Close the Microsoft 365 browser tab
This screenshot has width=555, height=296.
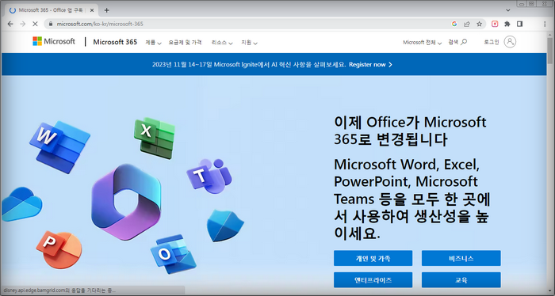(92, 10)
